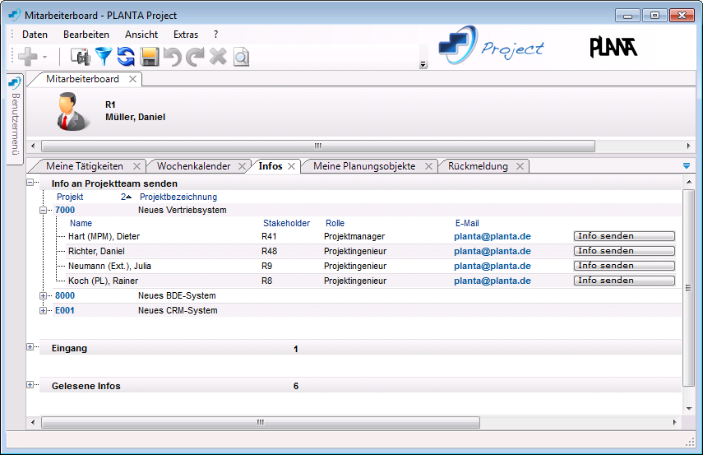Expand the Gelesene Infos section
The width and height of the screenshot is (703, 455).
click(x=30, y=385)
